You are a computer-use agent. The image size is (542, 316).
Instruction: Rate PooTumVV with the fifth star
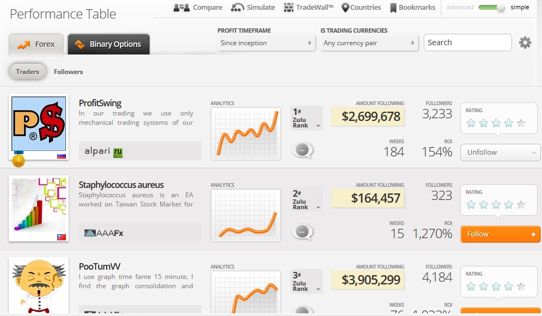[521, 286]
